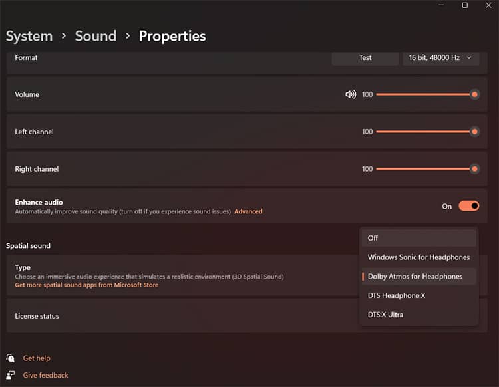
Task: Click the Spatial sound section heading
Action: [x=28, y=246]
